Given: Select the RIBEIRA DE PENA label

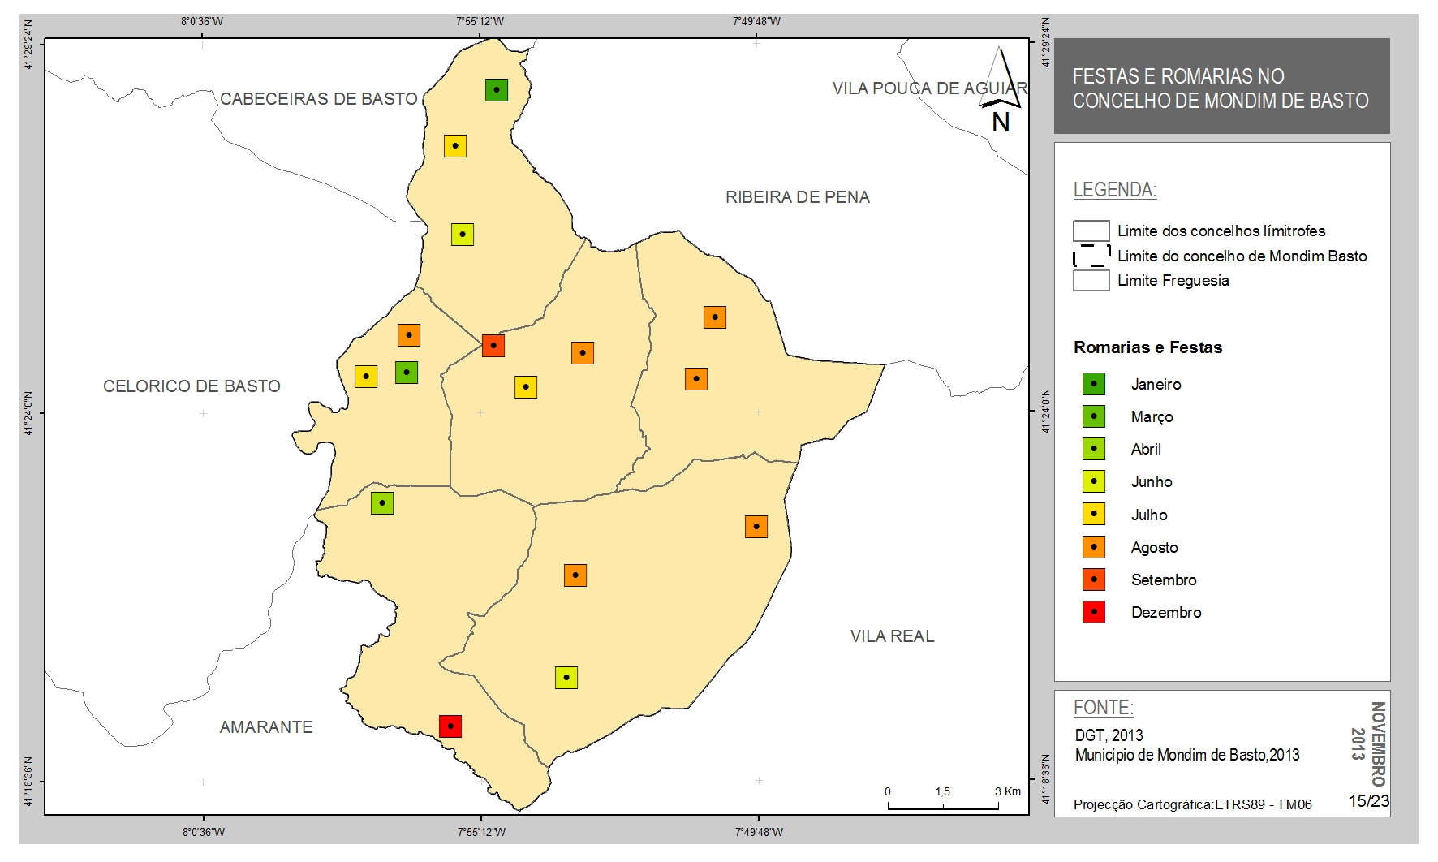Looking at the screenshot, I should (798, 197).
